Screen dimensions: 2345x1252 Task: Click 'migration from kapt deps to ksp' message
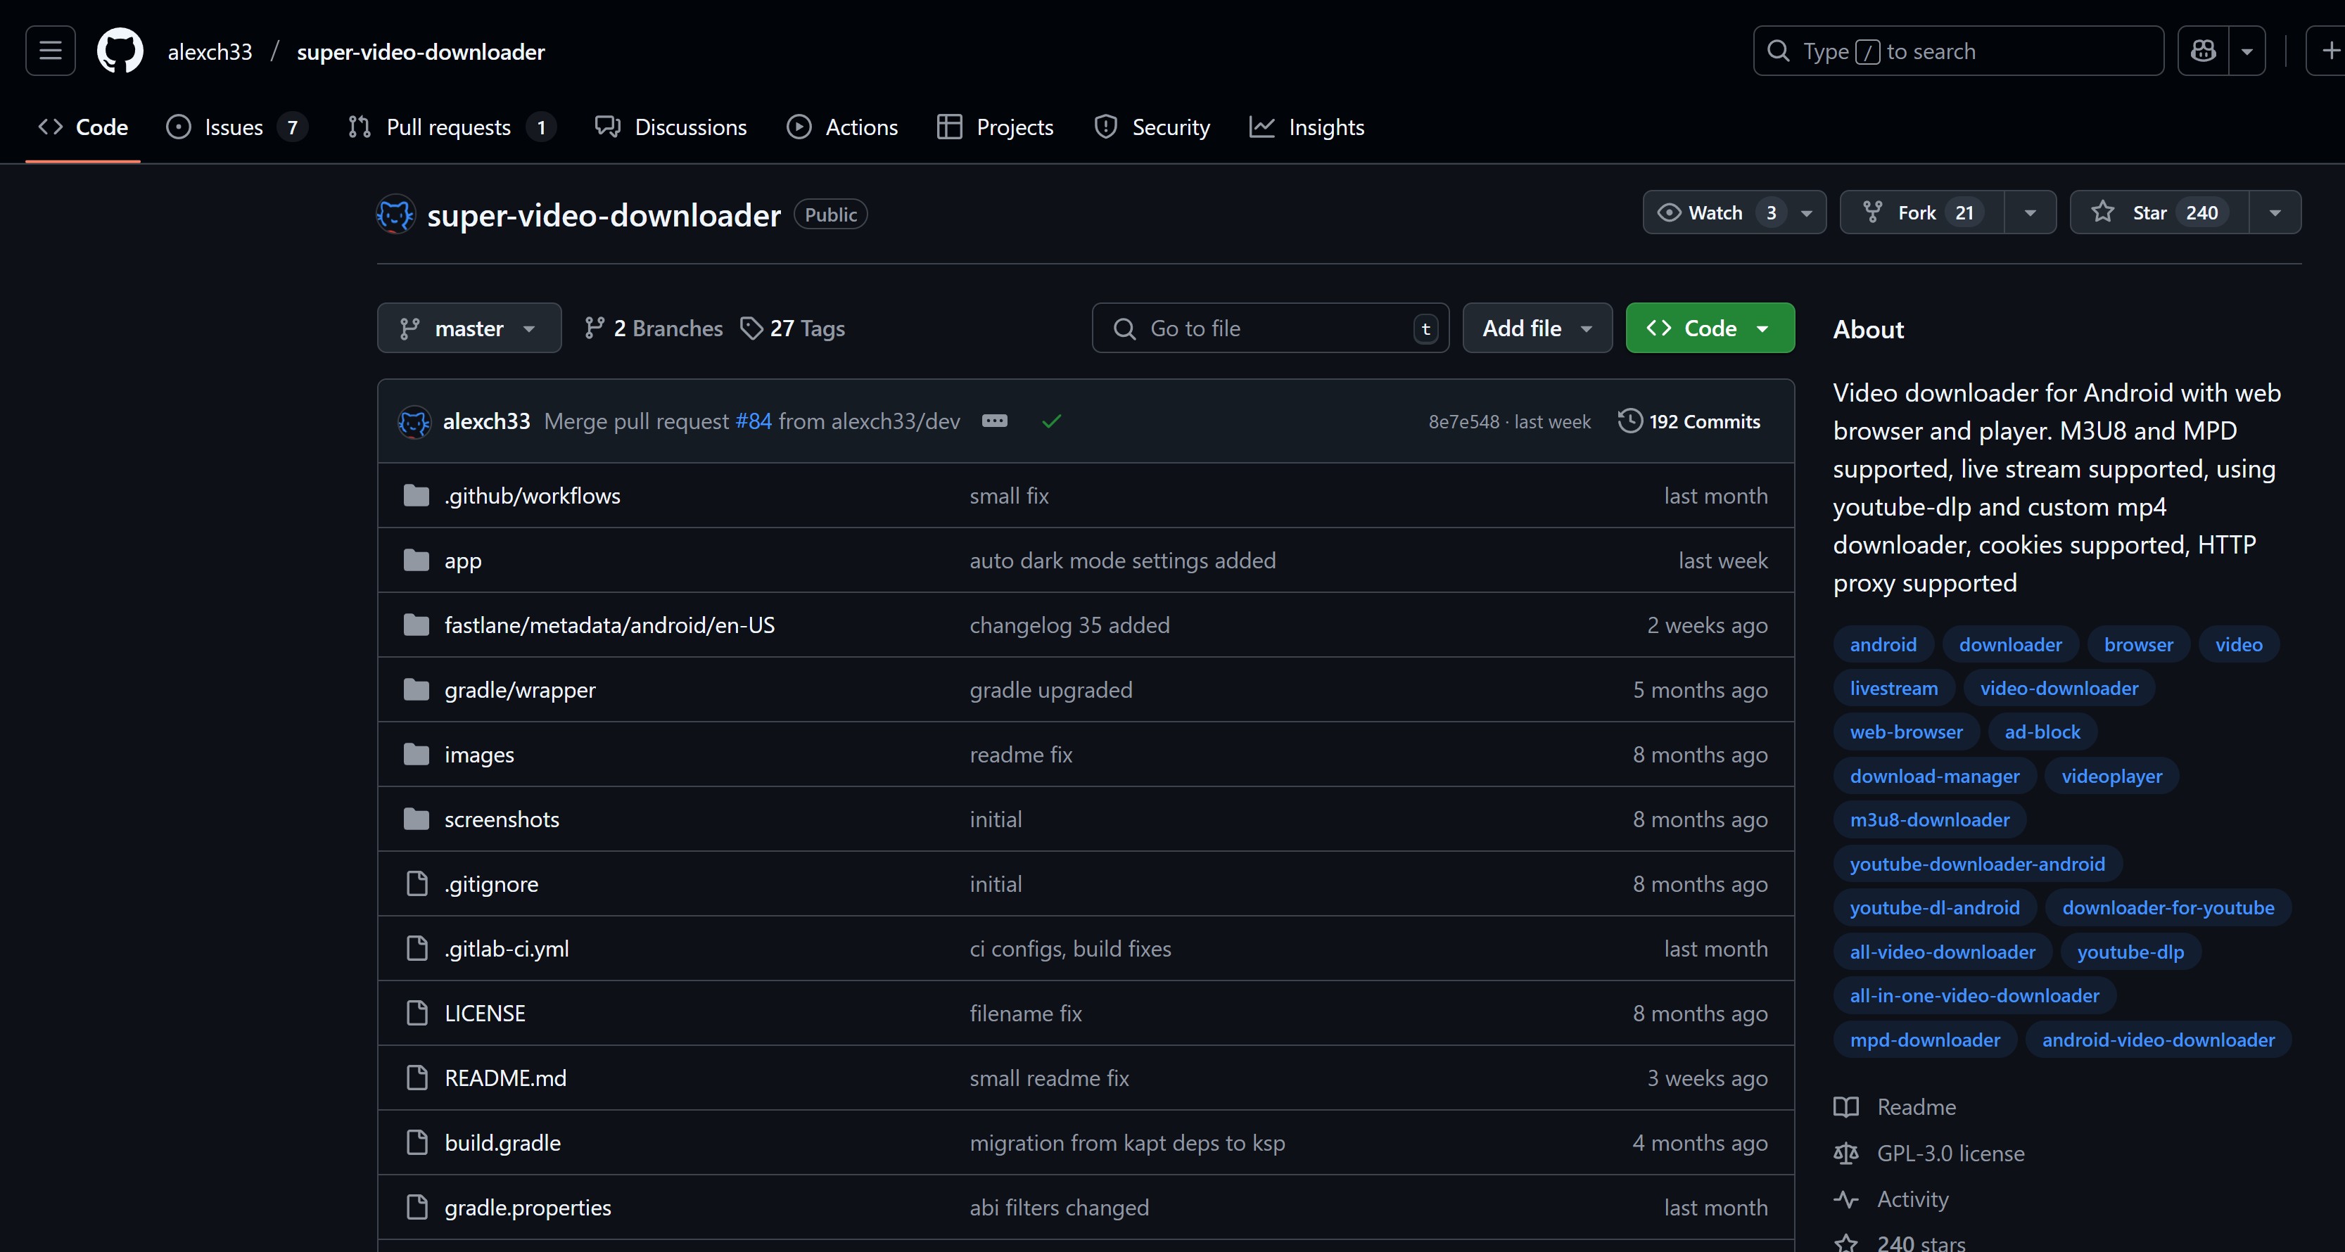(1127, 1143)
